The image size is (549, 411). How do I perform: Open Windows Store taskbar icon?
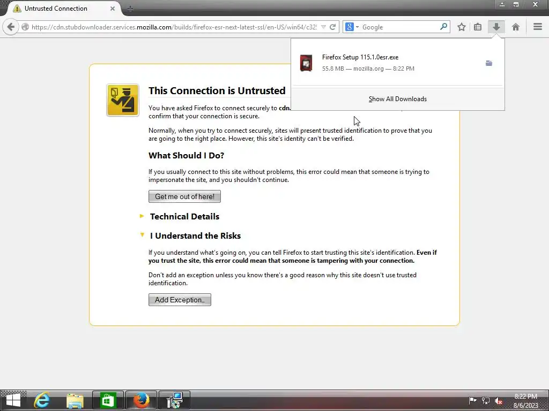click(x=108, y=400)
